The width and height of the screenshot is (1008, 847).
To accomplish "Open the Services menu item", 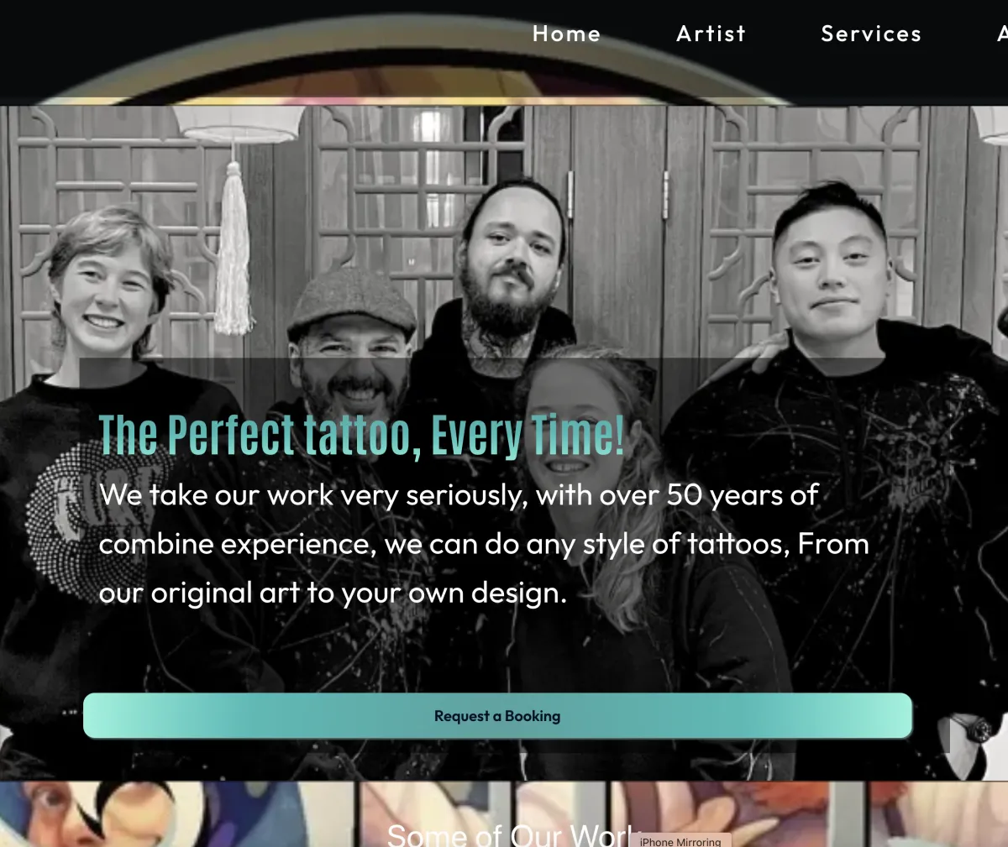I will (x=871, y=34).
